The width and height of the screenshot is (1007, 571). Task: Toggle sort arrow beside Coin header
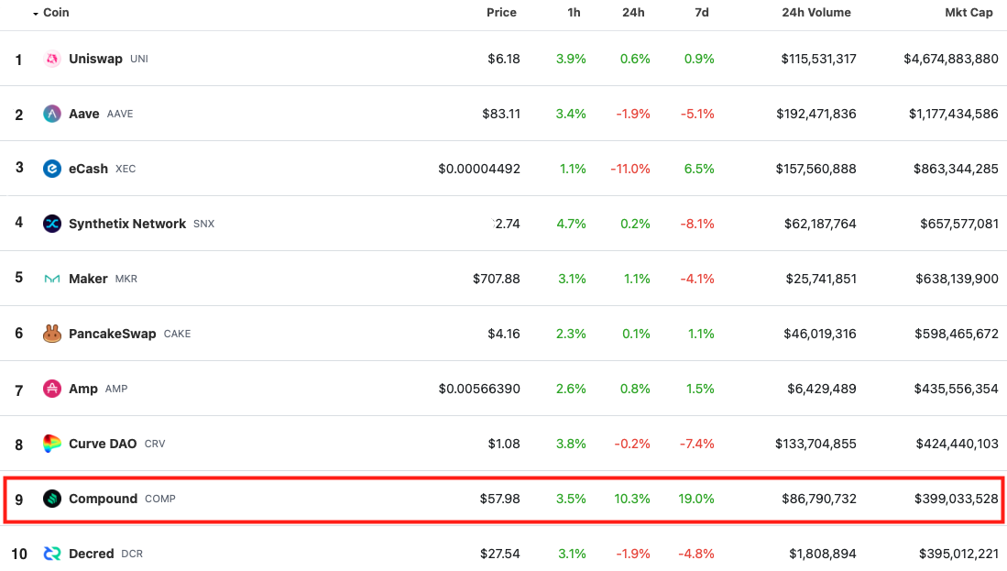(36, 14)
